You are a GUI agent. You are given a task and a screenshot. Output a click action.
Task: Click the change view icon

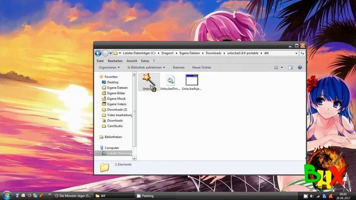pos(276,67)
